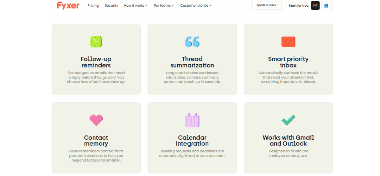380x176 pixels.
Task: Click the 'Start for free:' label
Action: pyautogui.click(x=299, y=6)
